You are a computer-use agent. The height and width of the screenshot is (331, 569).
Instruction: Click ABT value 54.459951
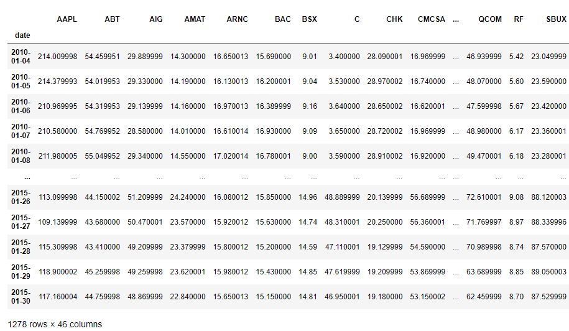103,57
